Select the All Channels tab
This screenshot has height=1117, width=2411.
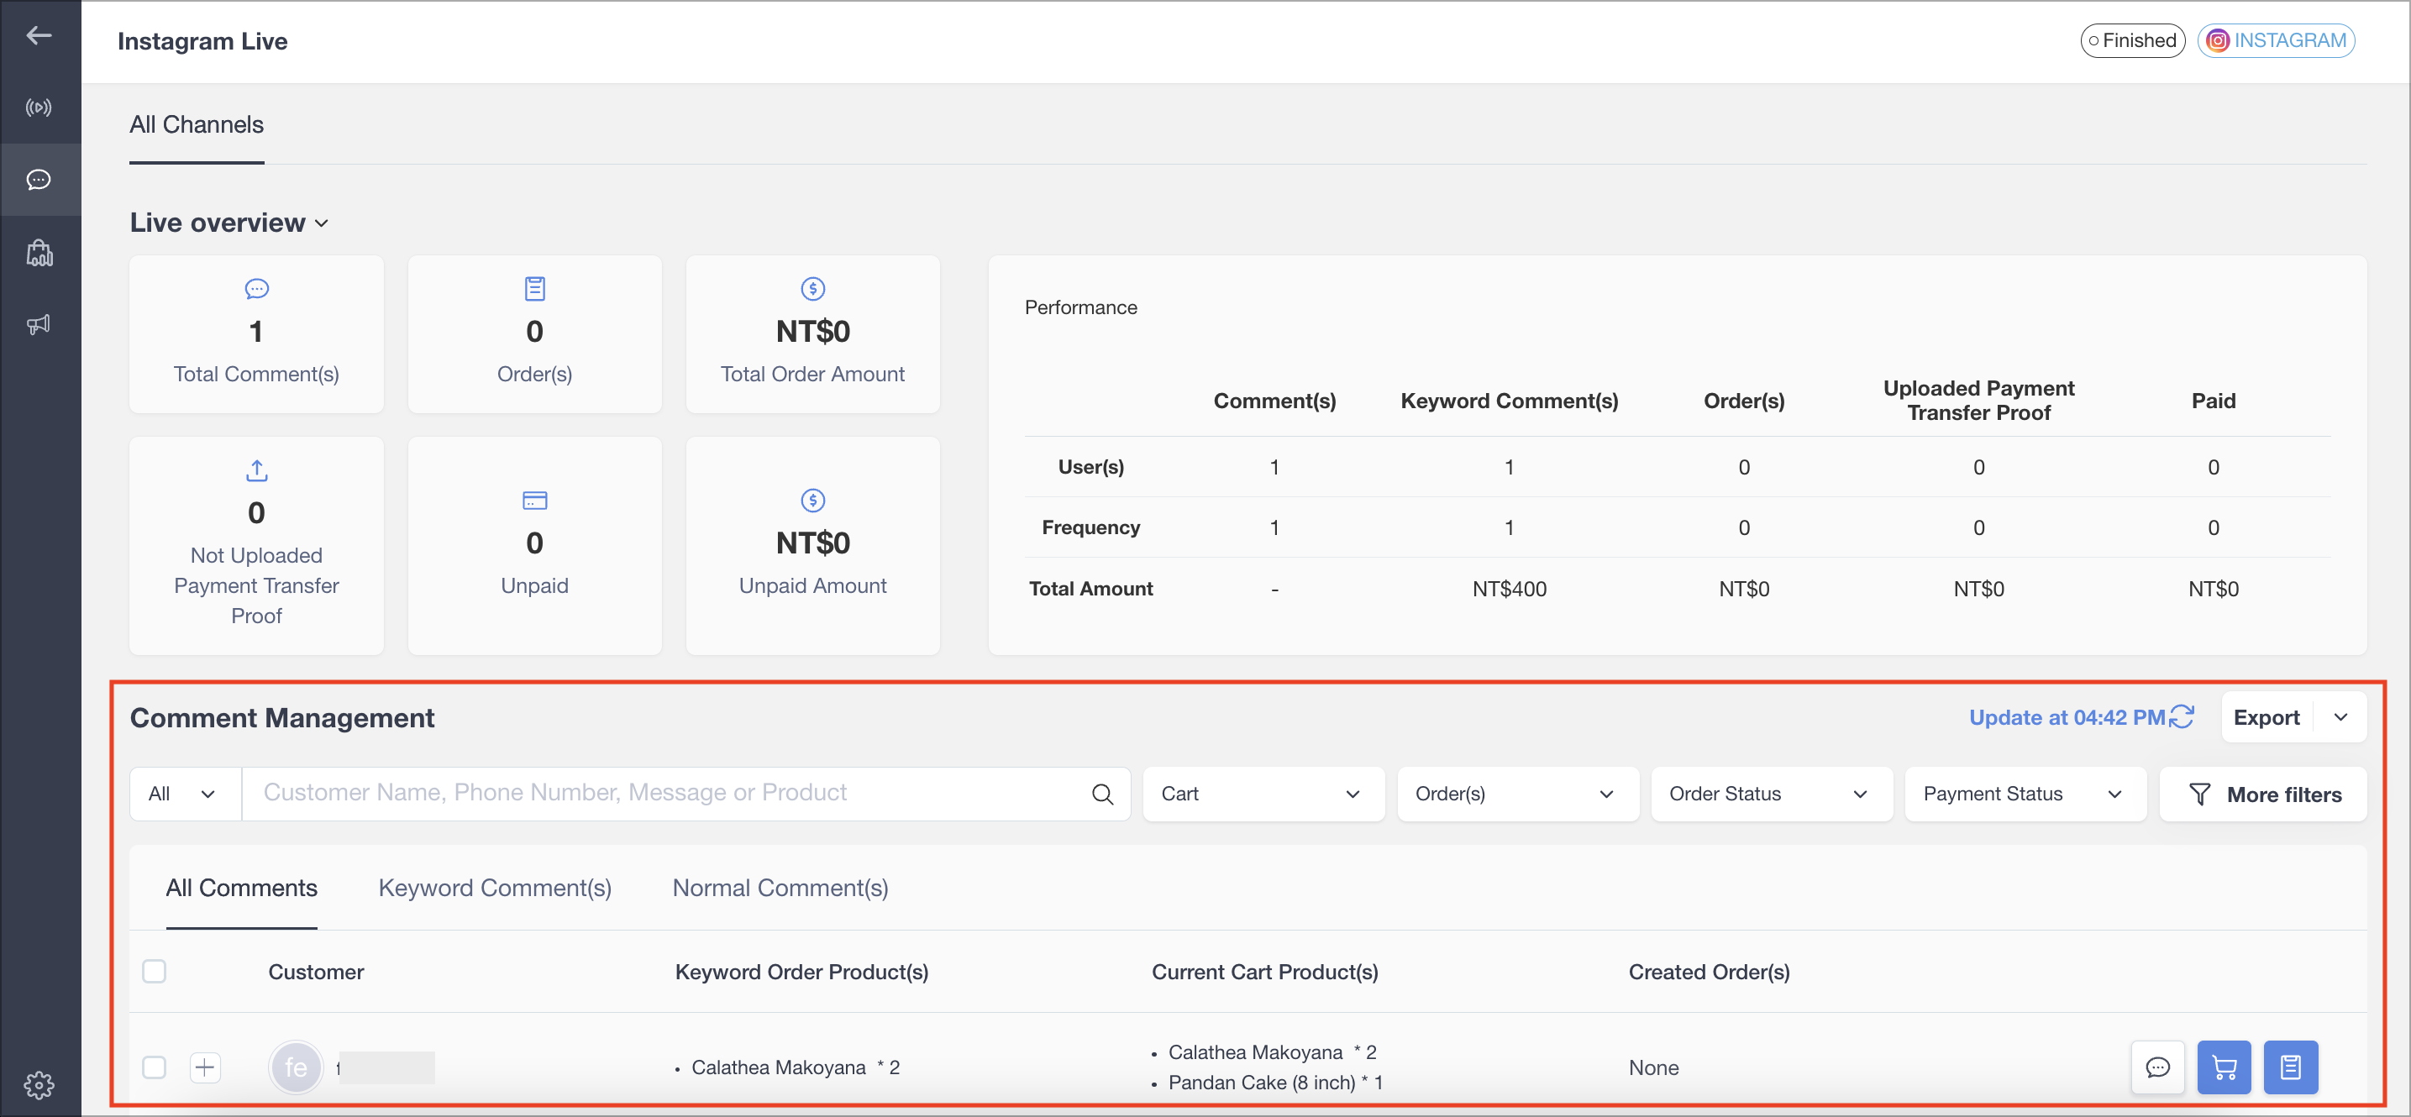pos(197,125)
